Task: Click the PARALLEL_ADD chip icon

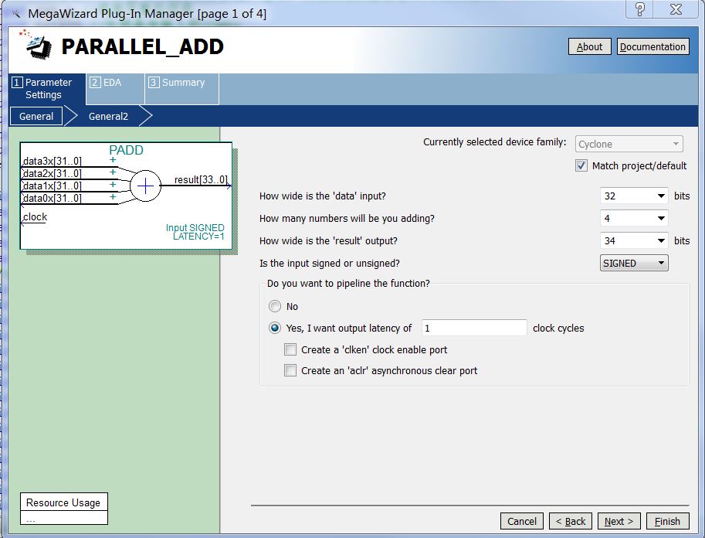Action: coord(36,44)
